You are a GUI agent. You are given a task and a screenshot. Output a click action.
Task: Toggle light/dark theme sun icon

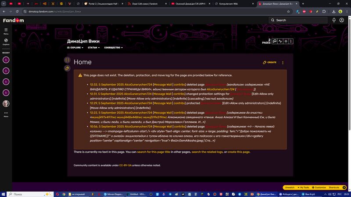[286, 42]
